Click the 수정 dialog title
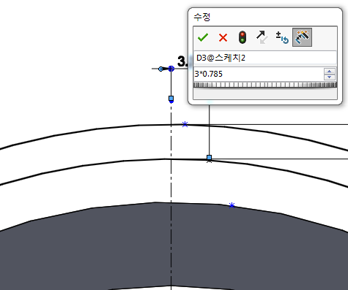The width and height of the screenshot is (348, 290). [202, 17]
